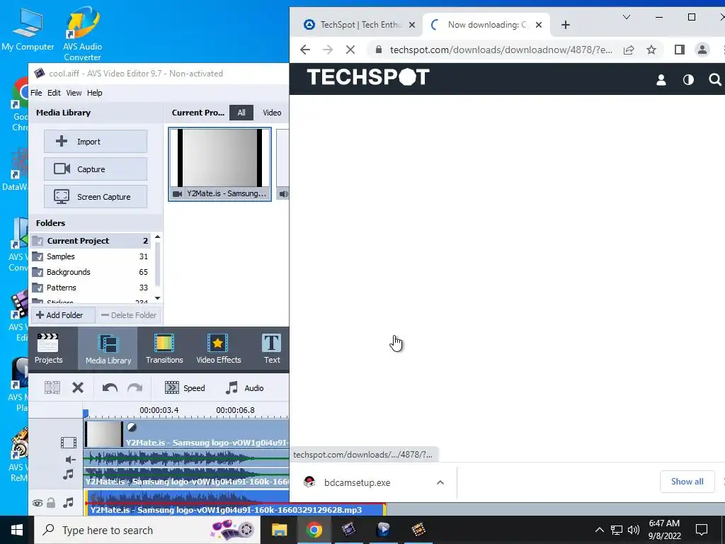The height and width of the screenshot is (544, 725).
Task: Open the Text panel
Action: click(x=271, y=348)
